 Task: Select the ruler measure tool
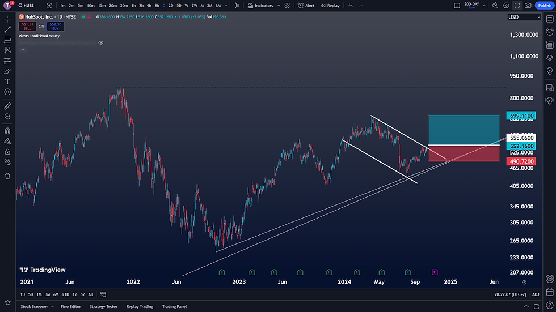(x=7, y=106)
